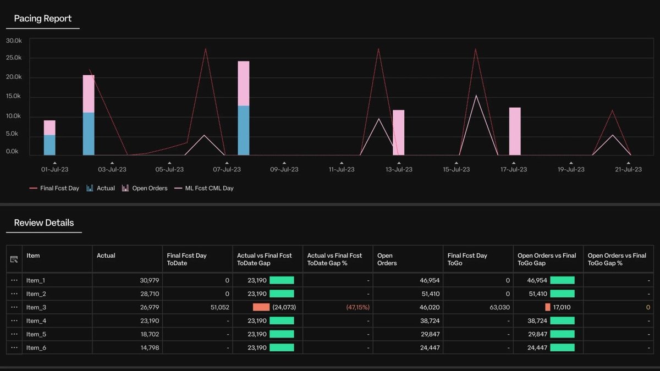Viewport: 660px width, 371px height.
Task: Click the 01-Jul-23 axis date marker
Action: pos(54,168)
